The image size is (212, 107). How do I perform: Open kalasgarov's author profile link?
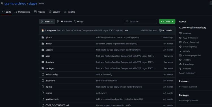(51, 30)
